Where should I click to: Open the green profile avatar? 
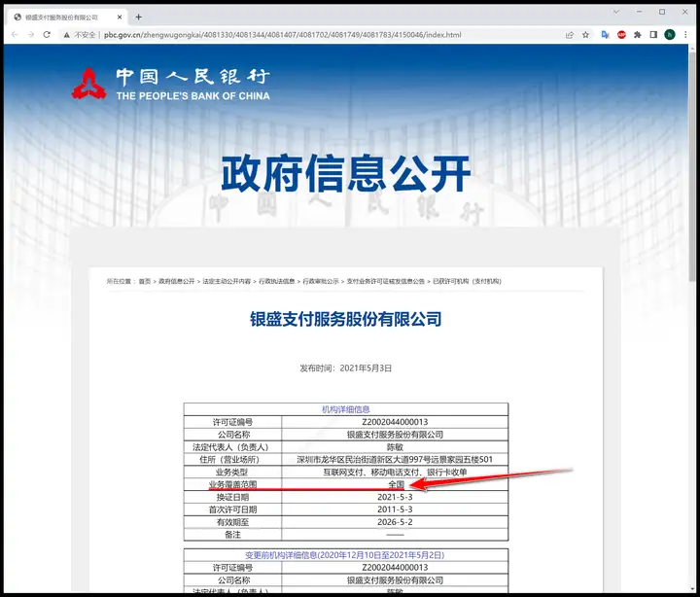pyautogui.click(x=670, y=35)
